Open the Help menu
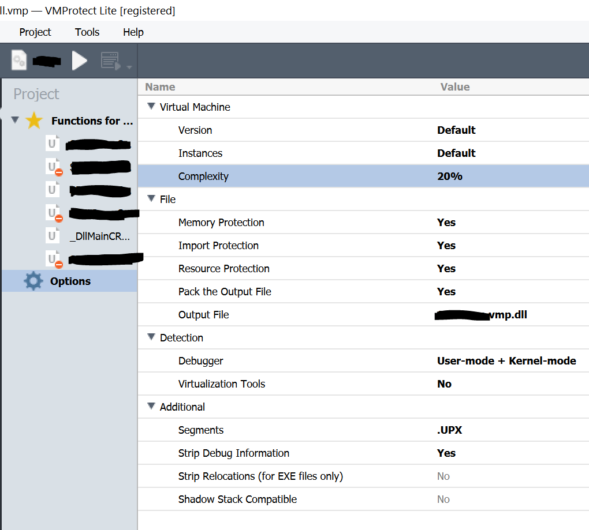Viewport: 589px width, 530px height. [x=133, y=32]
